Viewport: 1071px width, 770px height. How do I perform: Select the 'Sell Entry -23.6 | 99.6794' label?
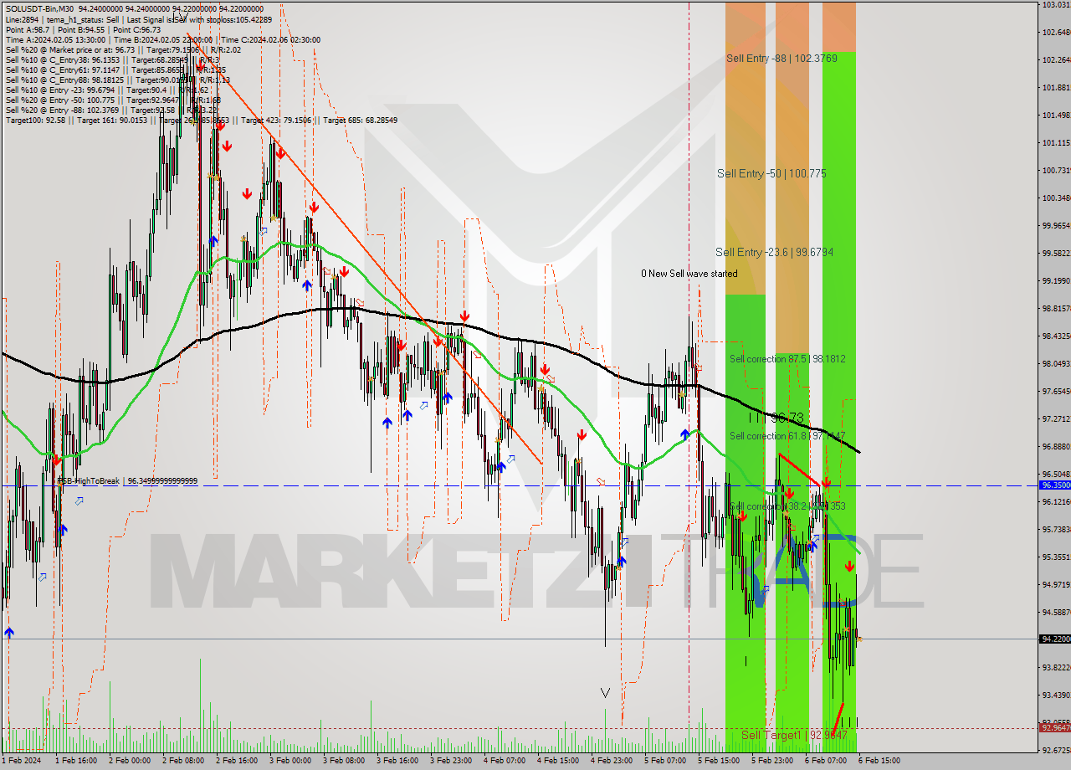tap(774, 252)
